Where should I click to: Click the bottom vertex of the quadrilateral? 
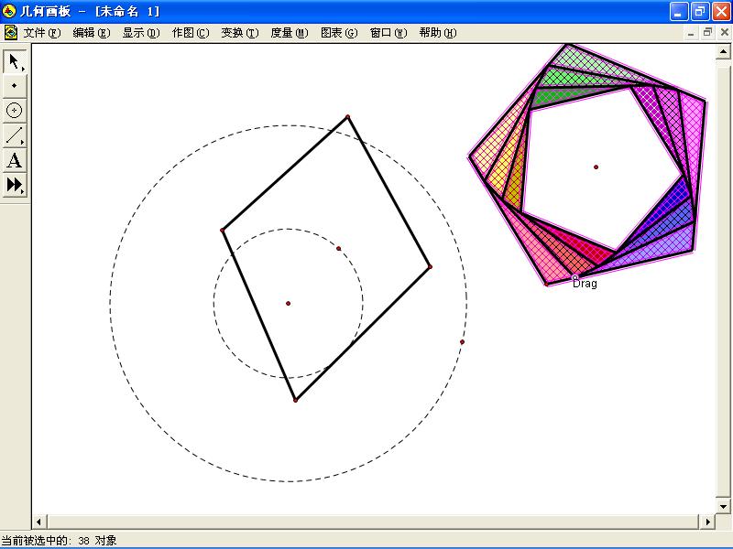click(x=295, y=400)
